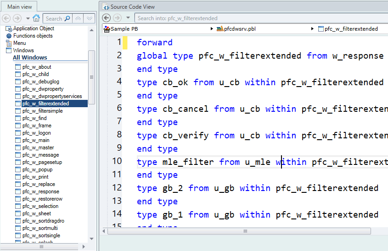This screenshot has width=388, height=251.
Task: Open pfc_w_logon from All Windows list
Action: click(36, 133)
